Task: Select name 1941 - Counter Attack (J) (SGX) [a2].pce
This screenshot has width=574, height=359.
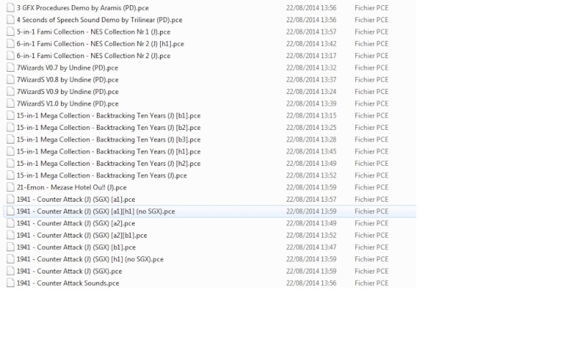Action: (x=76, y=223)
